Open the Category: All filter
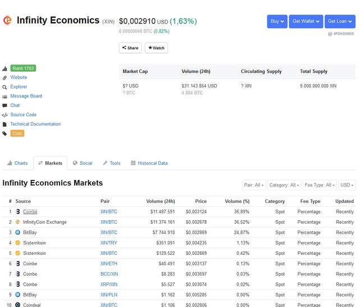Viewport: 359px width, 307px height. [284, 185]
